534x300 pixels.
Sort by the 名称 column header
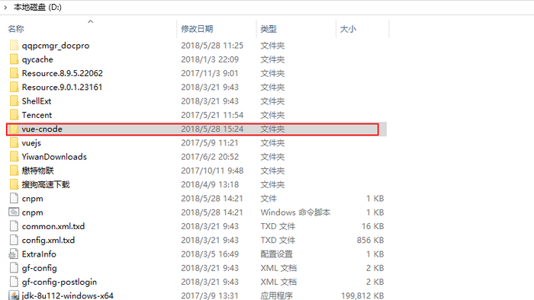pos(16,29)
